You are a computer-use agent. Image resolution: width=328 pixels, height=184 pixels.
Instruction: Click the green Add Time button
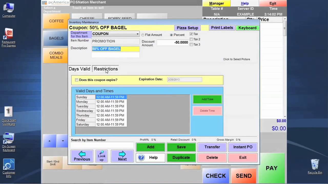pyautogui.click(x=207, y=99)
